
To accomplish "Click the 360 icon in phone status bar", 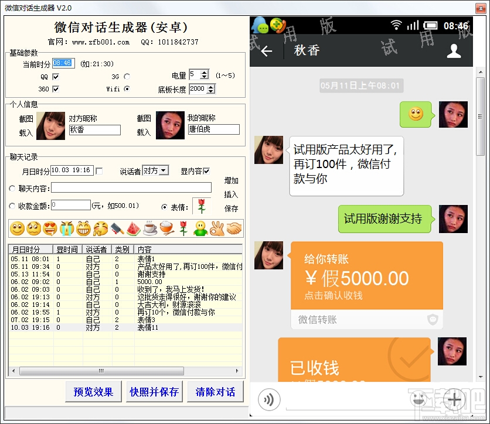I will click(x=278, y=25).
